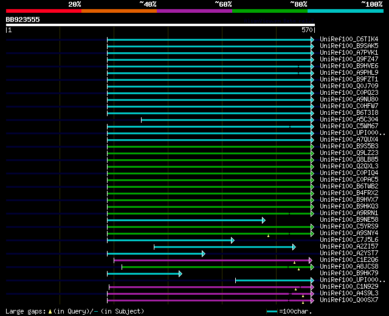389x316 pixels.
Task: Click the cyan 100char scale bar
Action: pos(272,312)
